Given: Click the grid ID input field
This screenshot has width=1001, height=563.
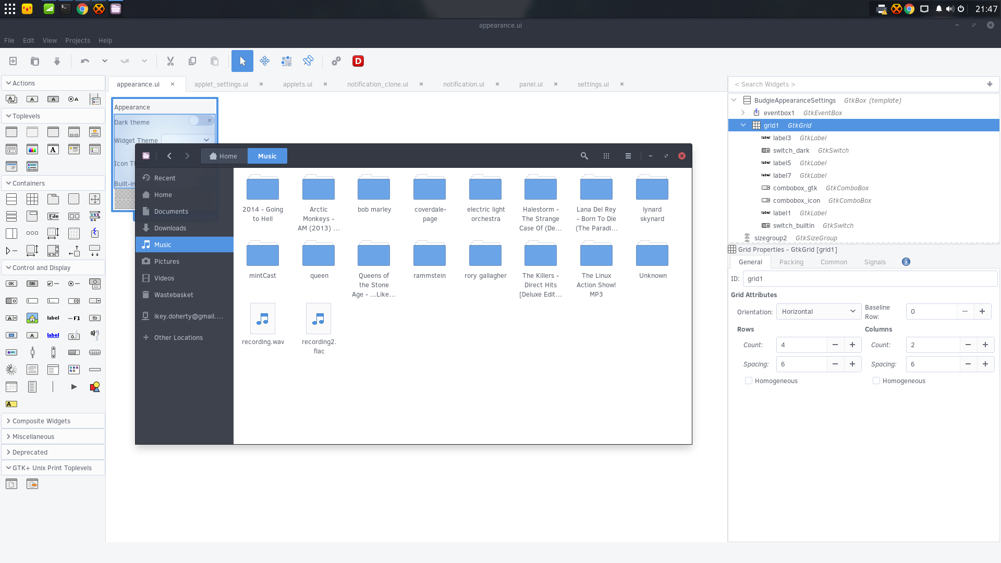Looking at the screenshot, I should click(870, 279).
